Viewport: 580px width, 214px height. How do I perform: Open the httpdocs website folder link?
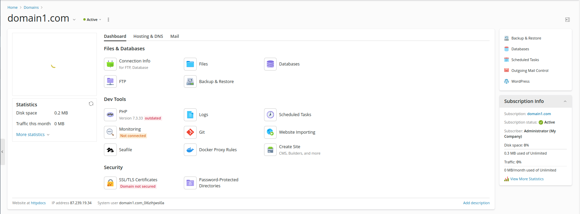pyautogui.click(x=38, y=203)
